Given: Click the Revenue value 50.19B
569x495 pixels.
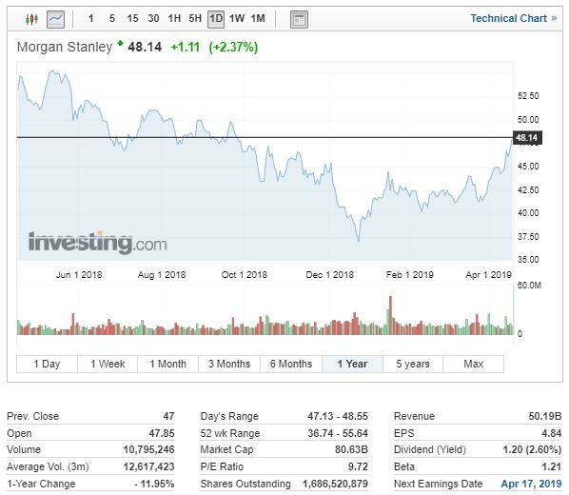Looking at the screenshot, I should (545, 416).
